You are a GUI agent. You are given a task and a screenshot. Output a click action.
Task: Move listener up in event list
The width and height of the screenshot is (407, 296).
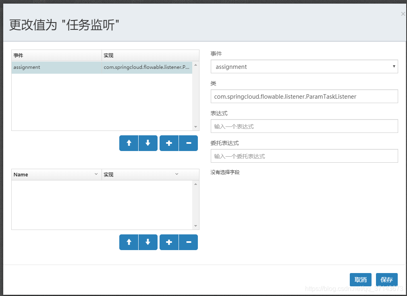pos(129,143)
